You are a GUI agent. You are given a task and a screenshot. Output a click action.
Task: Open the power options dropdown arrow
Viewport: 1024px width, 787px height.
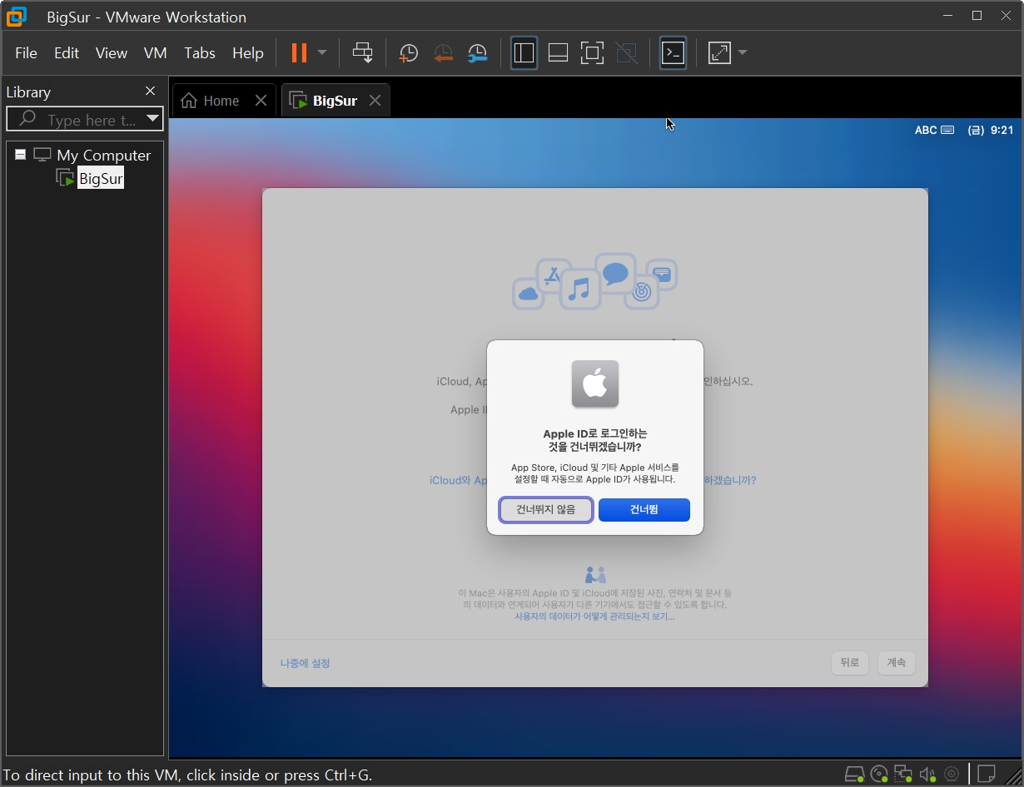pos(322,53)
